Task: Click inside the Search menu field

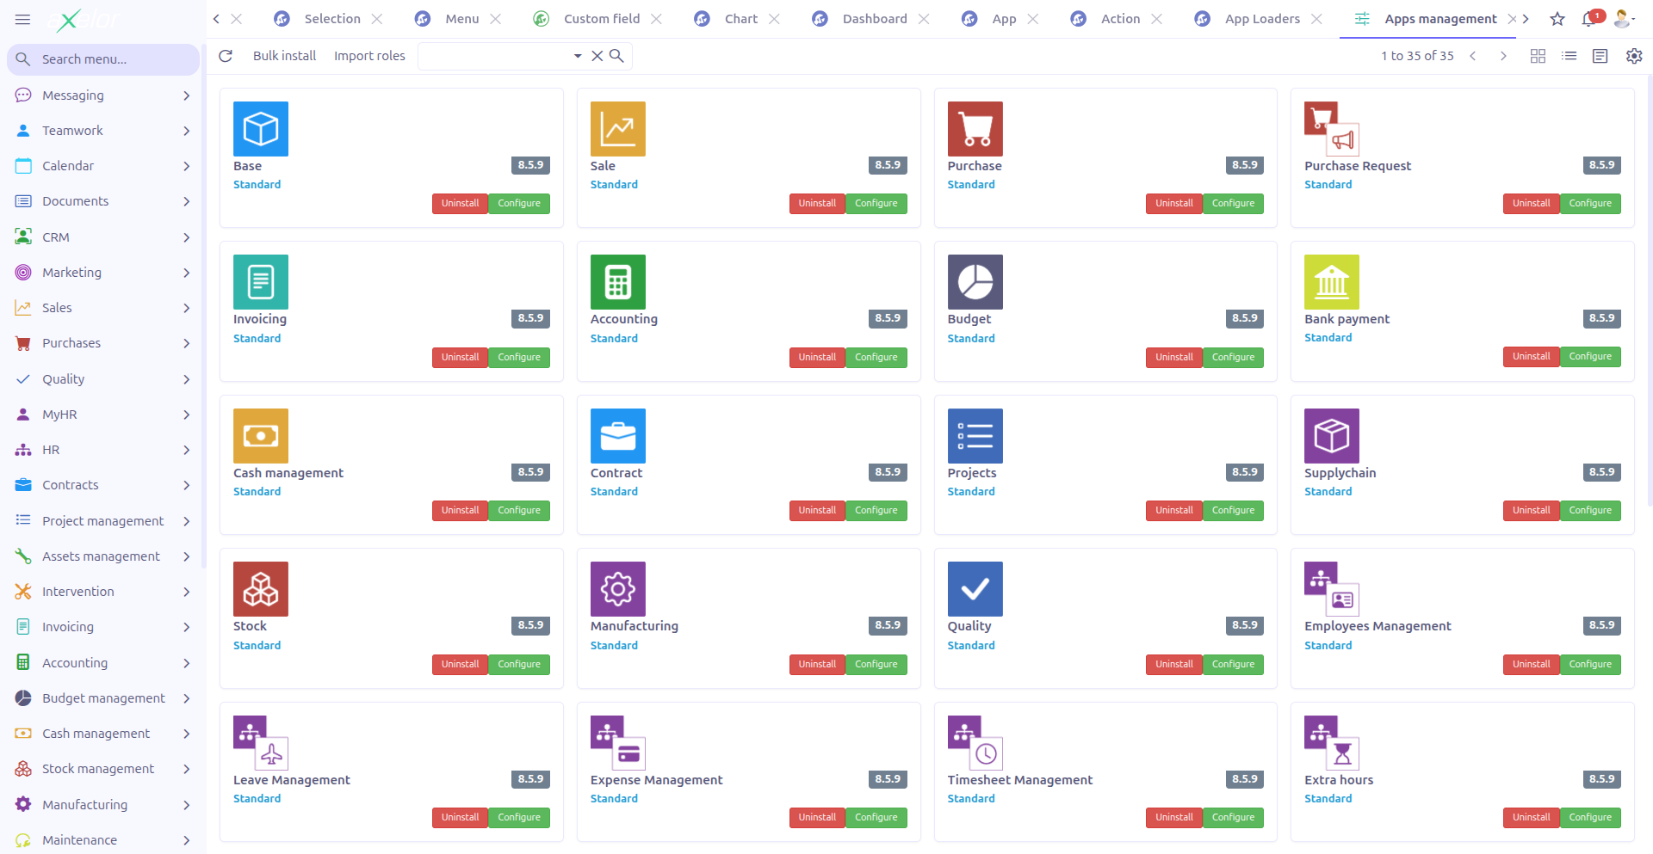Action: 103,58
